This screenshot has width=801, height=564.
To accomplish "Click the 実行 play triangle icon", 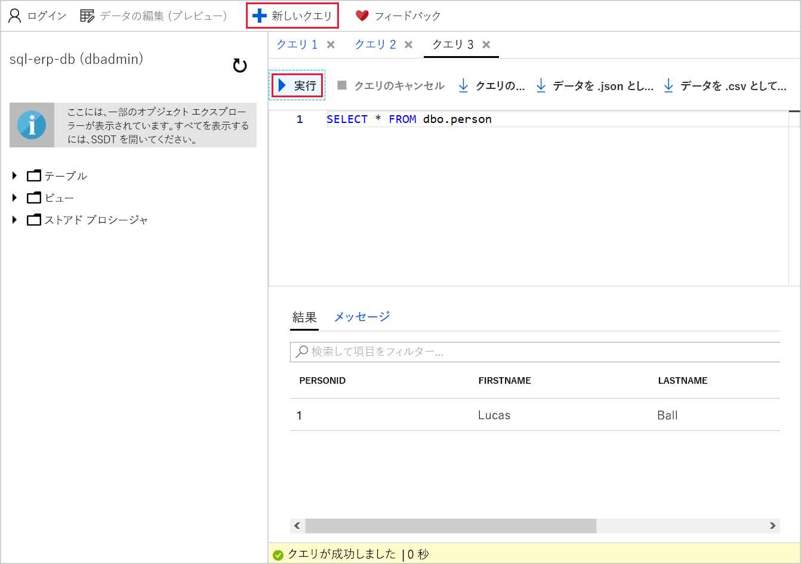I will (x=282, y=85).
